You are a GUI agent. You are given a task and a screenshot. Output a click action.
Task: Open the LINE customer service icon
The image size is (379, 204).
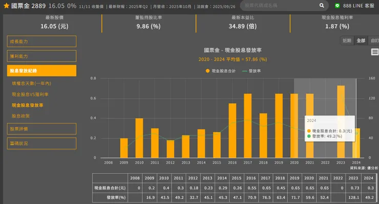337,6
